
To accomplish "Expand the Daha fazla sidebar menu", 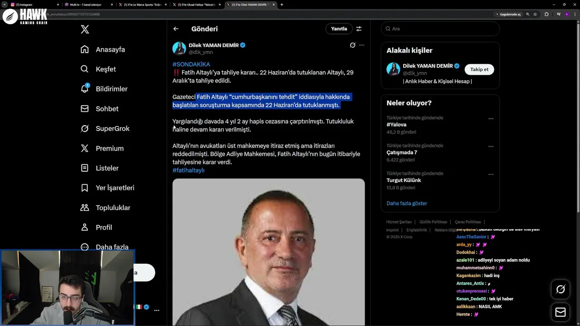I will pos(85,247).
